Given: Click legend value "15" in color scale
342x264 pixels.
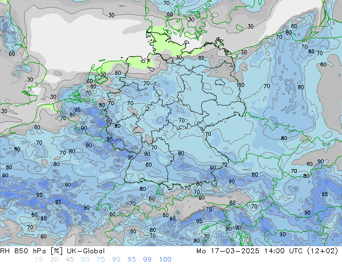Looking at the screenshot, I should click(38, 260).
